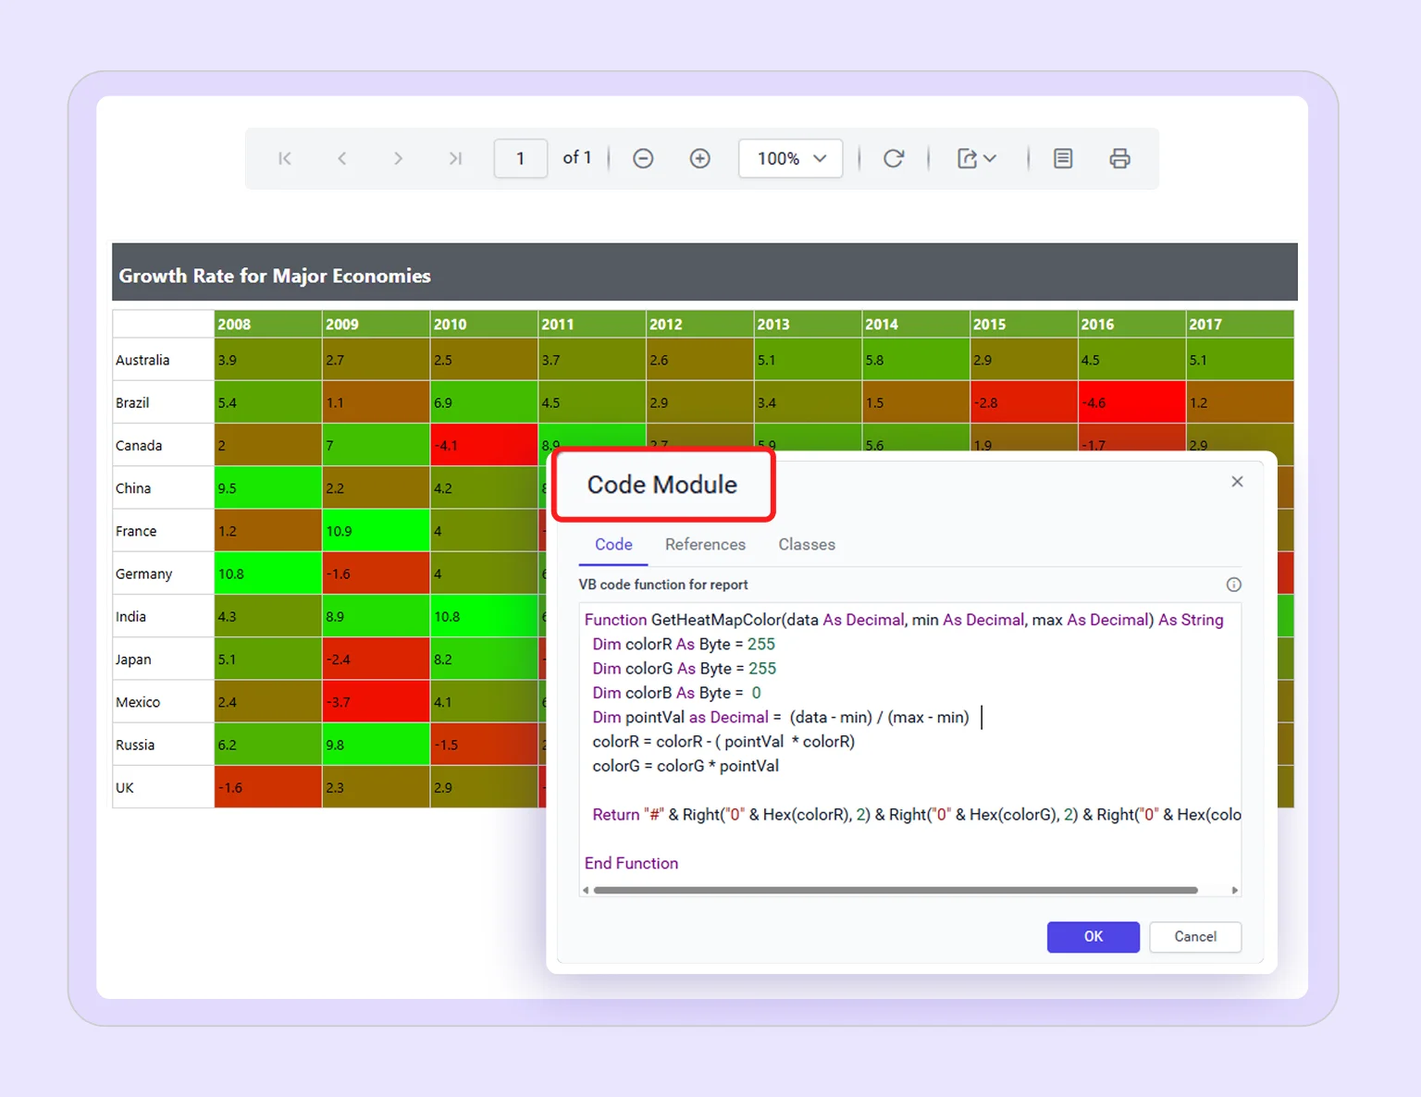Click inside the page number input field
Viewport: 1421px width, 1097px height.
520,158
